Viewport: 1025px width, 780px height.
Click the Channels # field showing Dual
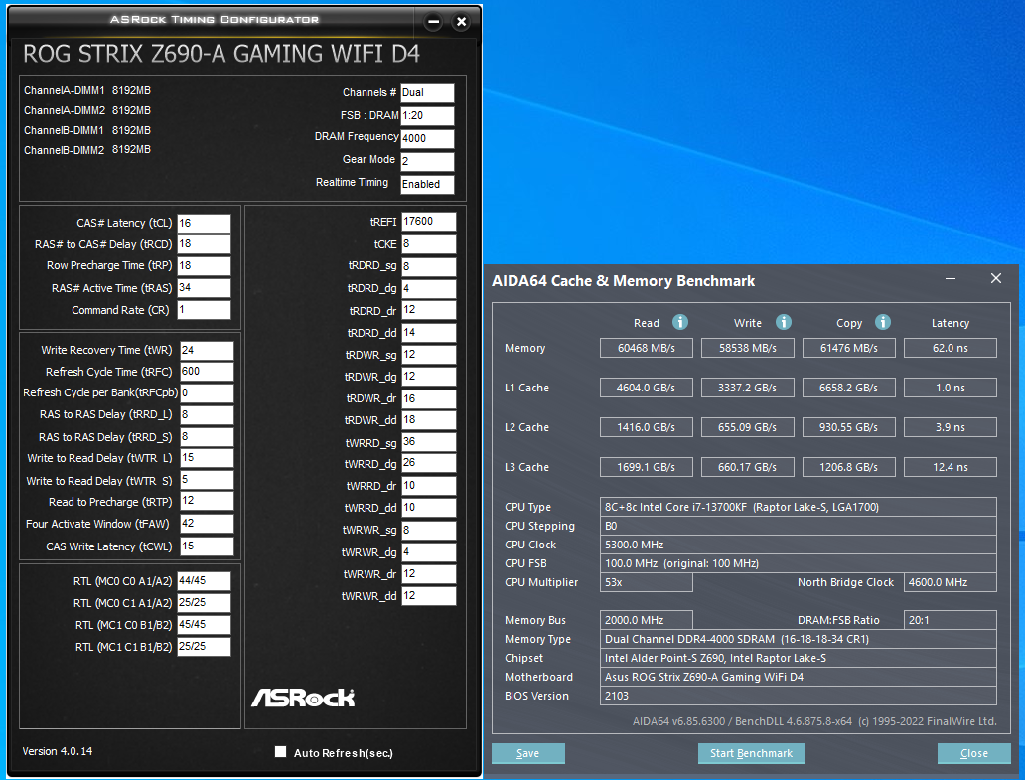[427, 93]
